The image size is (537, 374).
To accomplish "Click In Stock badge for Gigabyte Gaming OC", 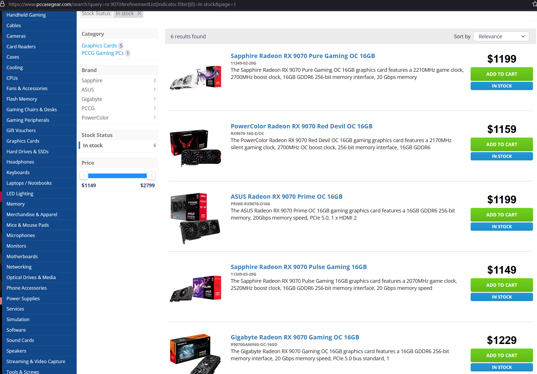I will point(502,367).
